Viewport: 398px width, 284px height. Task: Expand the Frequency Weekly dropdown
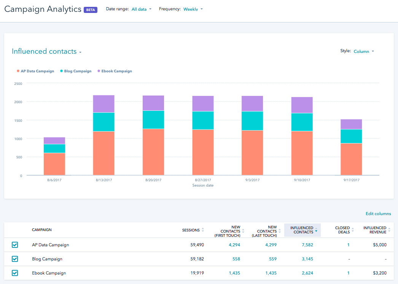pos(193,9)
